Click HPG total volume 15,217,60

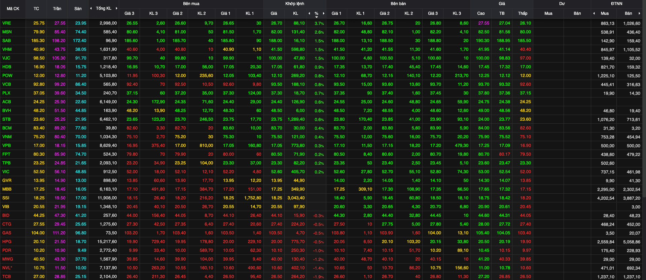point(107,242)
